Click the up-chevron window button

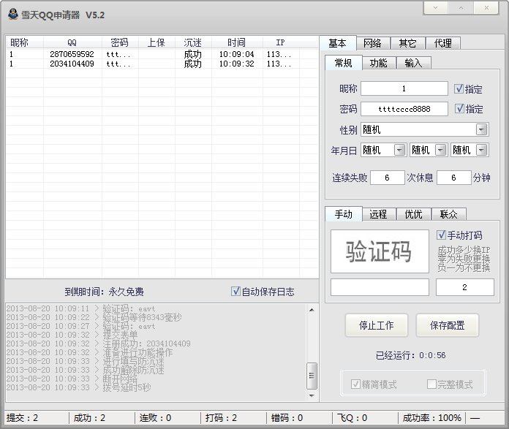pos(461,8)
